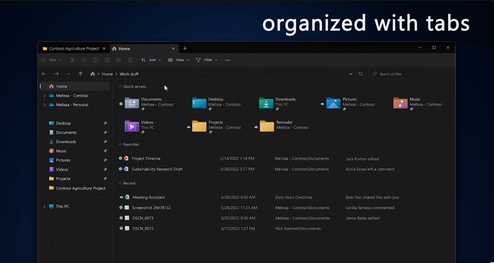This screenshot has height=263, width=494.
Task: Click the PowerPoint icon beside Project Timeline
Action: (126, 159)
